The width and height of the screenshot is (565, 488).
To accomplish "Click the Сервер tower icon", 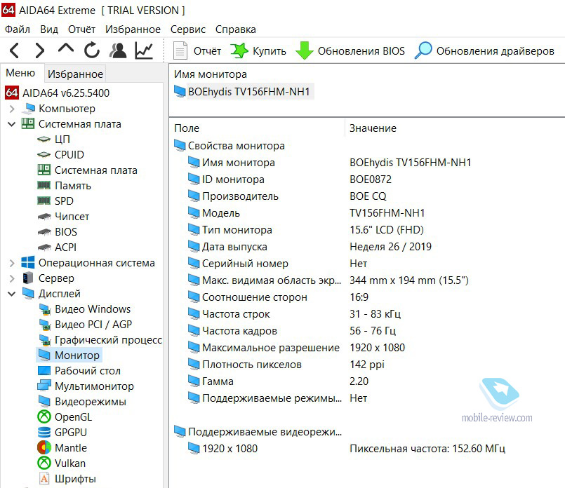I will (28, 278).
